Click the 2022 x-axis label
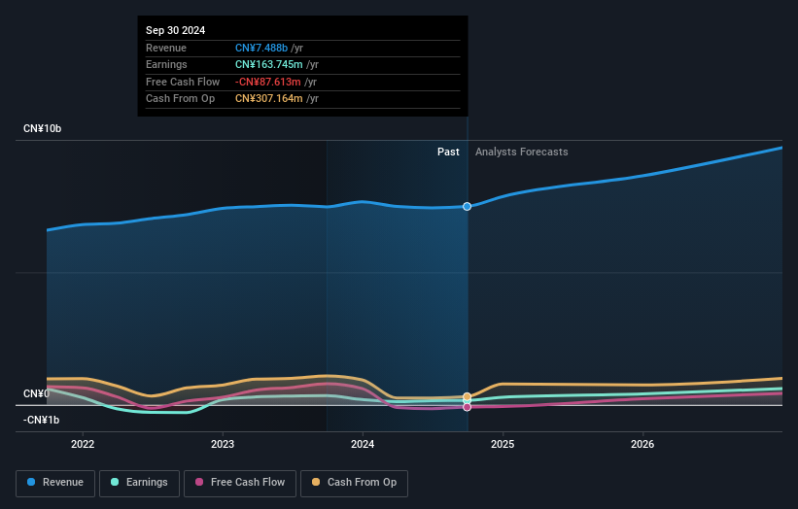798x509 pixels. 83,444
